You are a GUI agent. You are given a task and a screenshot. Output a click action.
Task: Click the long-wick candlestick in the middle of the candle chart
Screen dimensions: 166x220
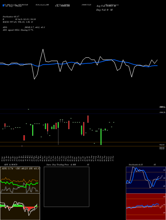pos(58,133)
